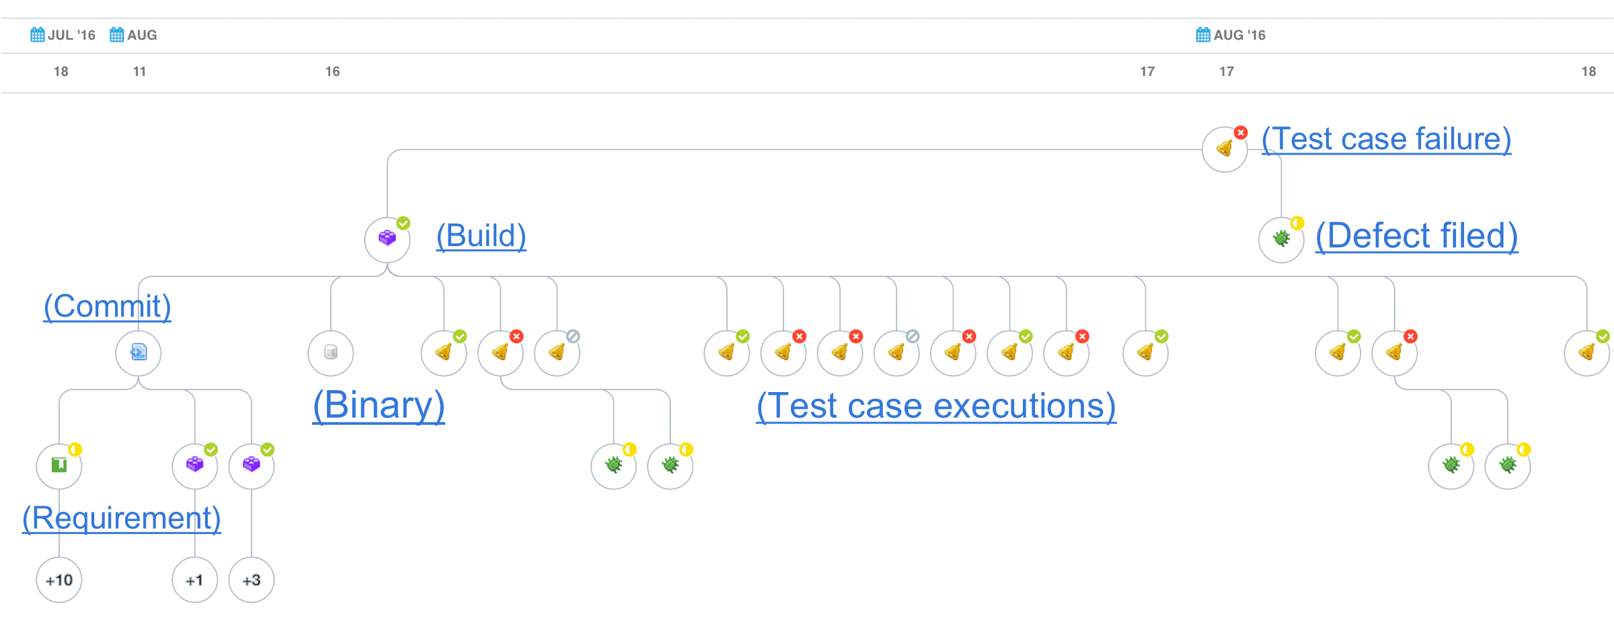This screenshot has width=1614, height=620.
Task: Click the Build link label
Action: point(482,236)
